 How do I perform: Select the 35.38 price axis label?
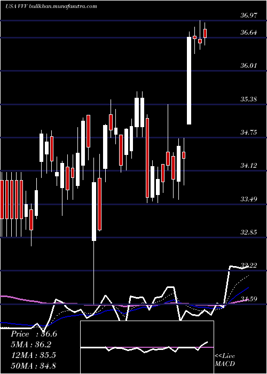pos(249,99)
